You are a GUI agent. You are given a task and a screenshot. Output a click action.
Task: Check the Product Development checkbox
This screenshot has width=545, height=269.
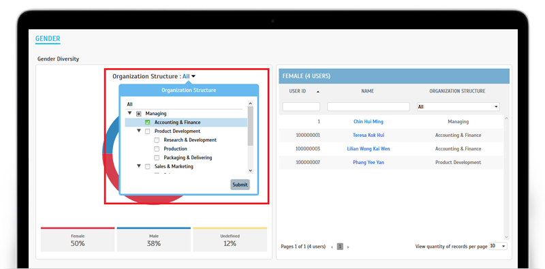click(148, 131)
